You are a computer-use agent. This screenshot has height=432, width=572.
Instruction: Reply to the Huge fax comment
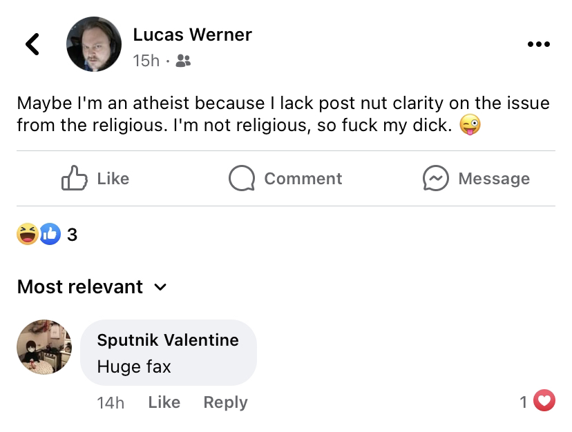point(225,403)
